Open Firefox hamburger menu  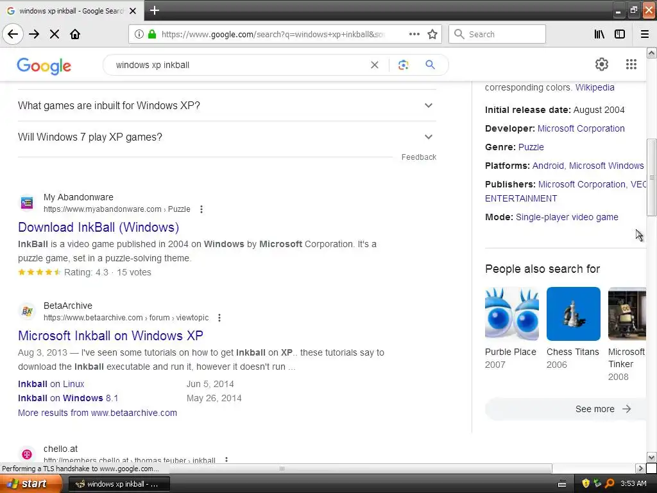pyautogui.click(x=645, y=35)
